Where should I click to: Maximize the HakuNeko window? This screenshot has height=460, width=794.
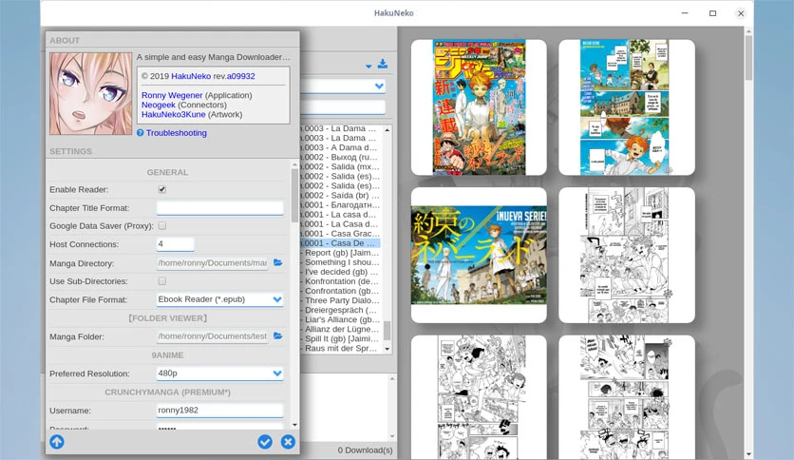[712, 13]
